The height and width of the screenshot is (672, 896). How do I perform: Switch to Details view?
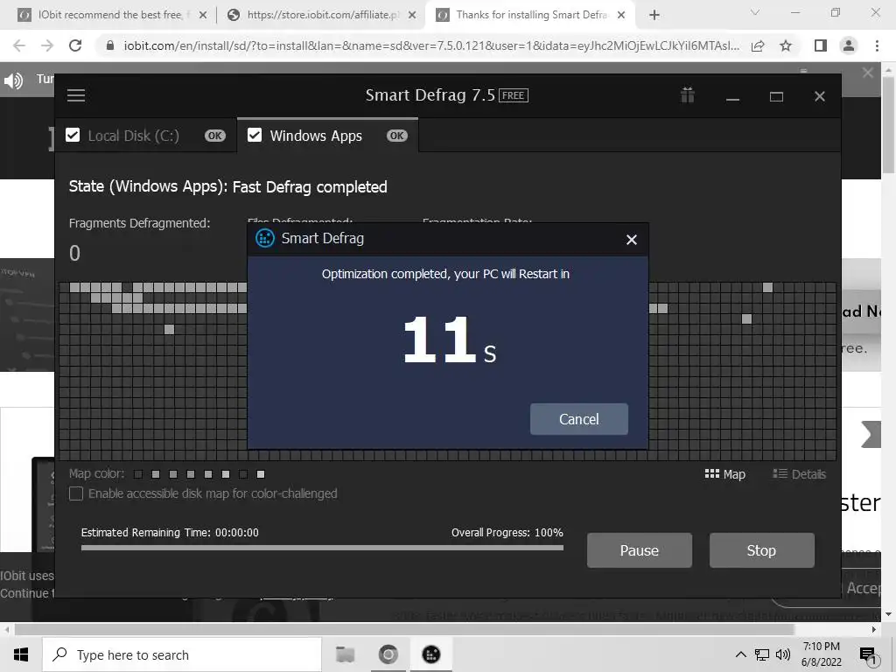click(799, 474)
